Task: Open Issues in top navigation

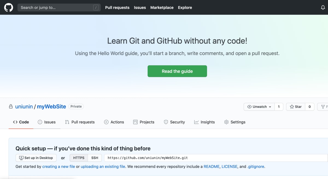Action: [x=140, y=8]
